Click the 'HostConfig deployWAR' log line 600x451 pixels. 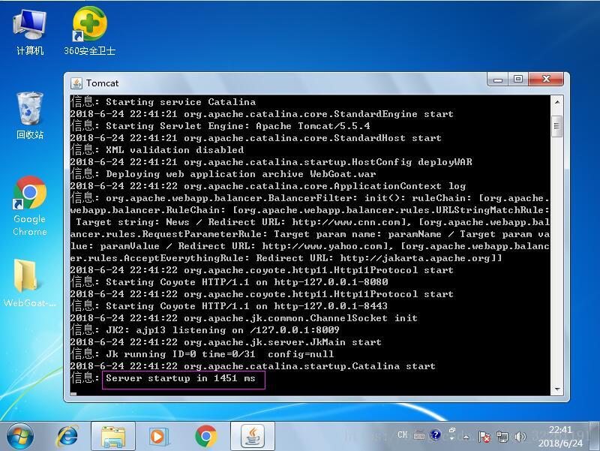coord(271,162)
